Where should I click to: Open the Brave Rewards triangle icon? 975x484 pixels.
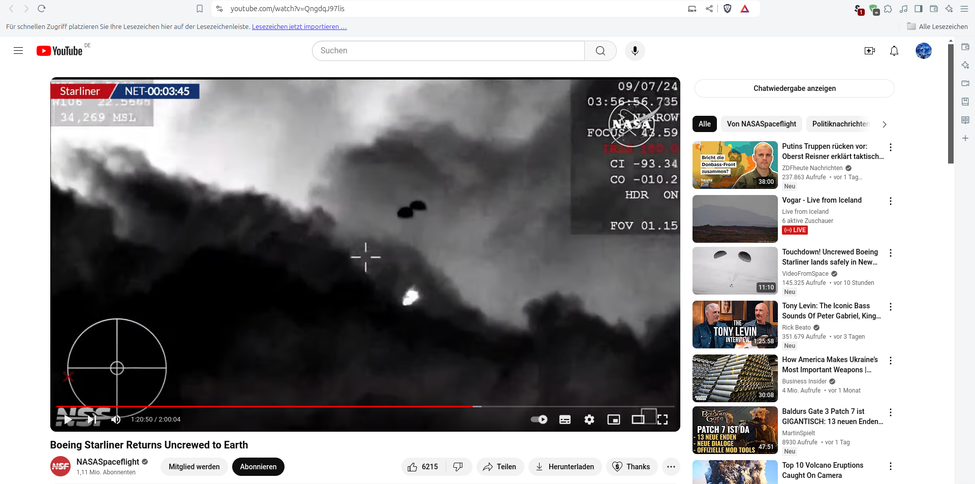pyautogui.click(x=744, y=9)
